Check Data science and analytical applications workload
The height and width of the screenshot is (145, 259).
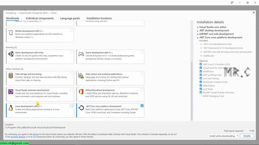pos(142,73)
